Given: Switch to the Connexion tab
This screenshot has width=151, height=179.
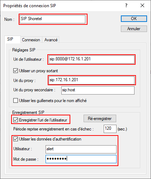Looking at the screenshot, I should (31, 40).
